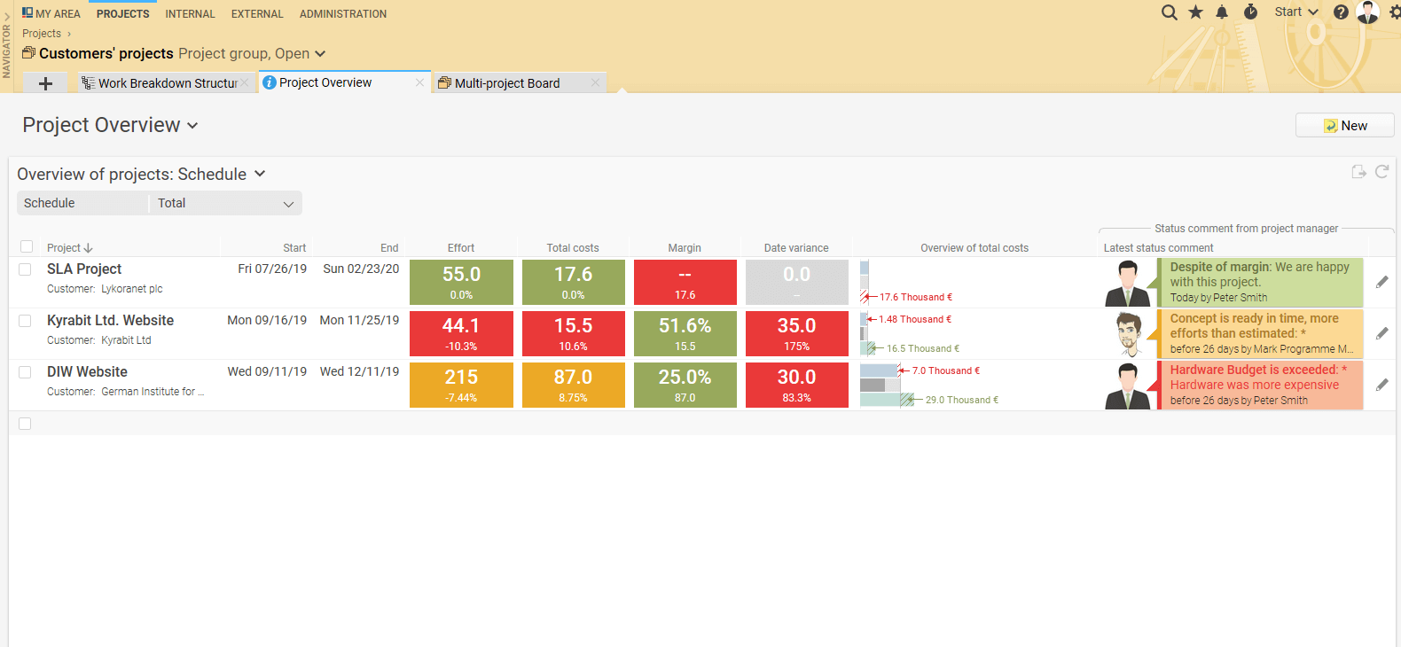Click the New button
The height and width of the screenshot is (647, 1401).
point(1344,126)
